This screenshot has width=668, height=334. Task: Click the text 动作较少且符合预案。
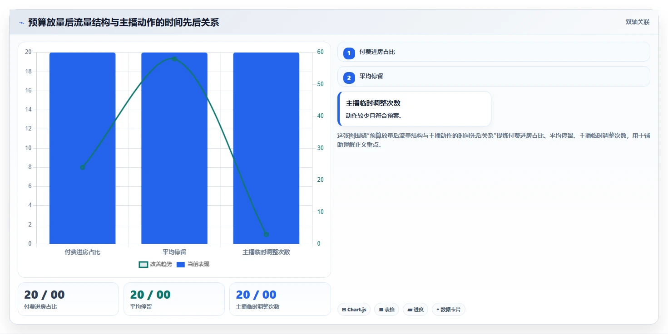[x=375, y=116]
